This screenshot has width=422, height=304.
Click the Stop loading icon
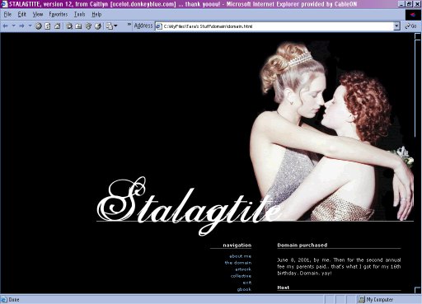(39, 26)
